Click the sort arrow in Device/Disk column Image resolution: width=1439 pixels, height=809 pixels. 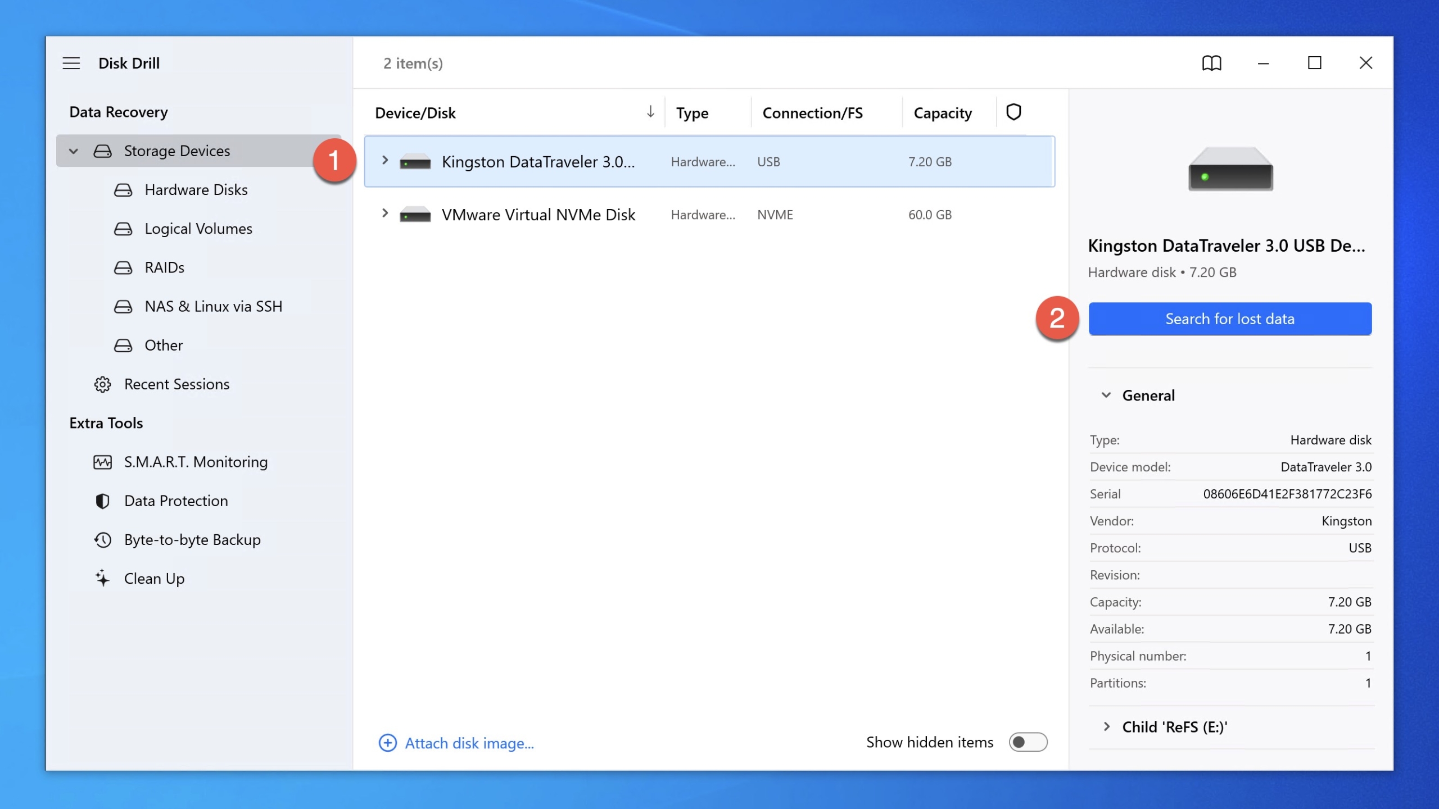(x=650, y=112)
